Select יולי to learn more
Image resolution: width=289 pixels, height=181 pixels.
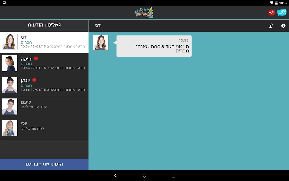click(44, 129)
